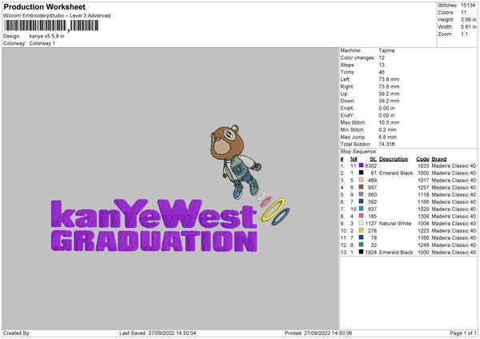This screenshot has width=480, height=339.
Task: Click the Max Jump value 6.8 mm
Action: [x=387, y=137]
